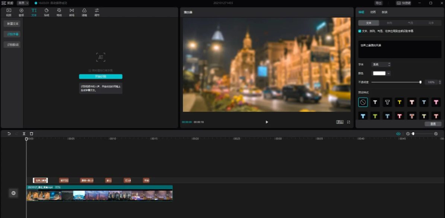Click the delete trash icon in timeline toolbar

click(32, 133)
